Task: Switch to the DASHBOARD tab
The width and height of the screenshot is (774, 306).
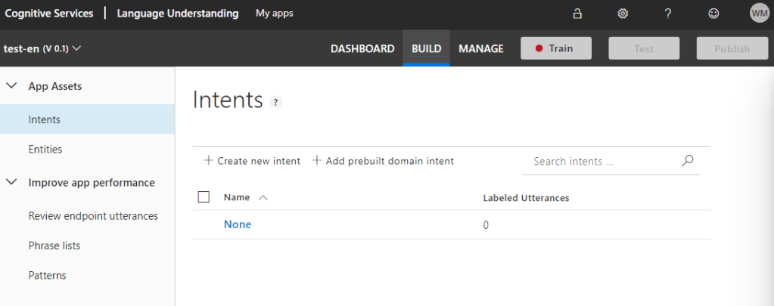Action: coord(362,48)
